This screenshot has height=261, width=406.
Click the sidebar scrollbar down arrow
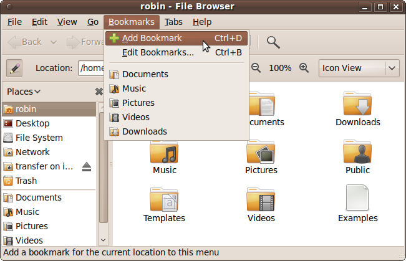[x=103, y=240]
